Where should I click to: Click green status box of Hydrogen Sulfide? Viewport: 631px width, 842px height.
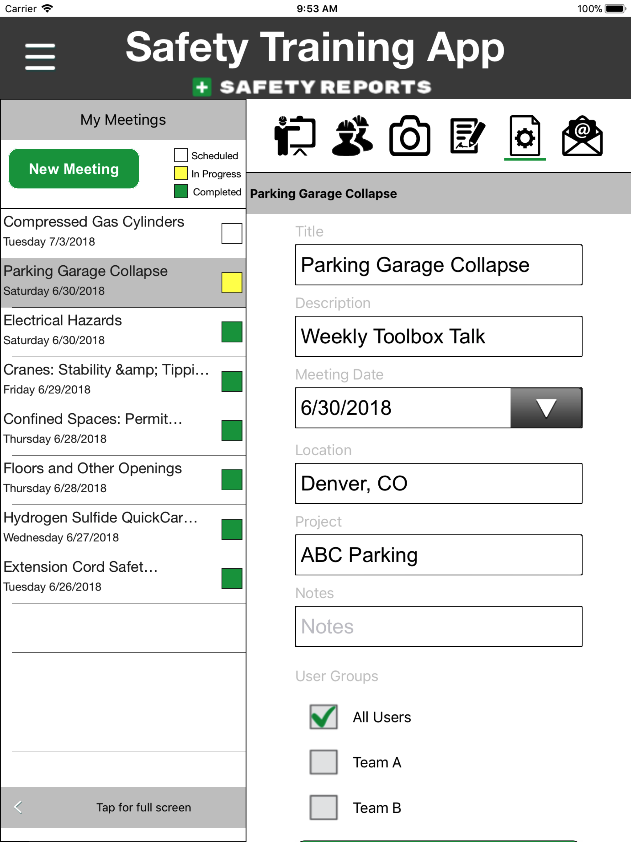tap(232, 529)
